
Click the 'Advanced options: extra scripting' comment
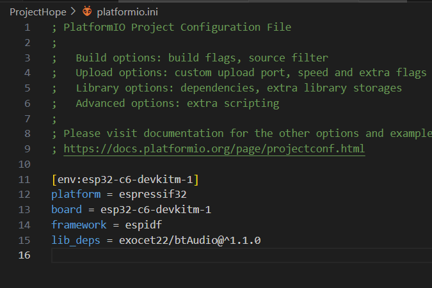(x=177, y=103)
